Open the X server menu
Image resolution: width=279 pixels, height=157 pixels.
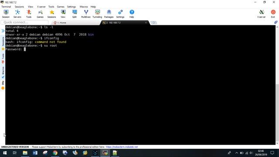pyautogui.click(x=41, y=7)
